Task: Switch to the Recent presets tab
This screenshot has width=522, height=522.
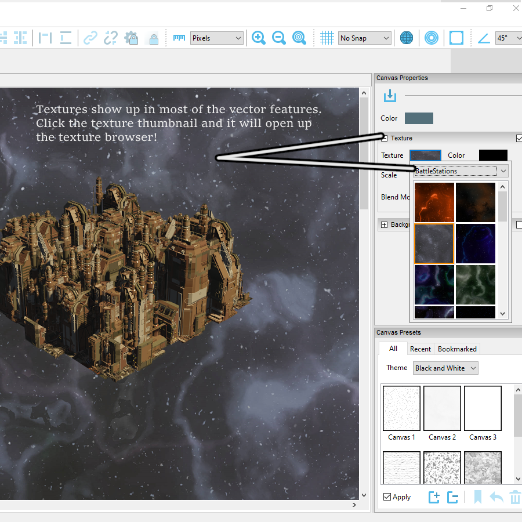Action: tap(420, 349)
